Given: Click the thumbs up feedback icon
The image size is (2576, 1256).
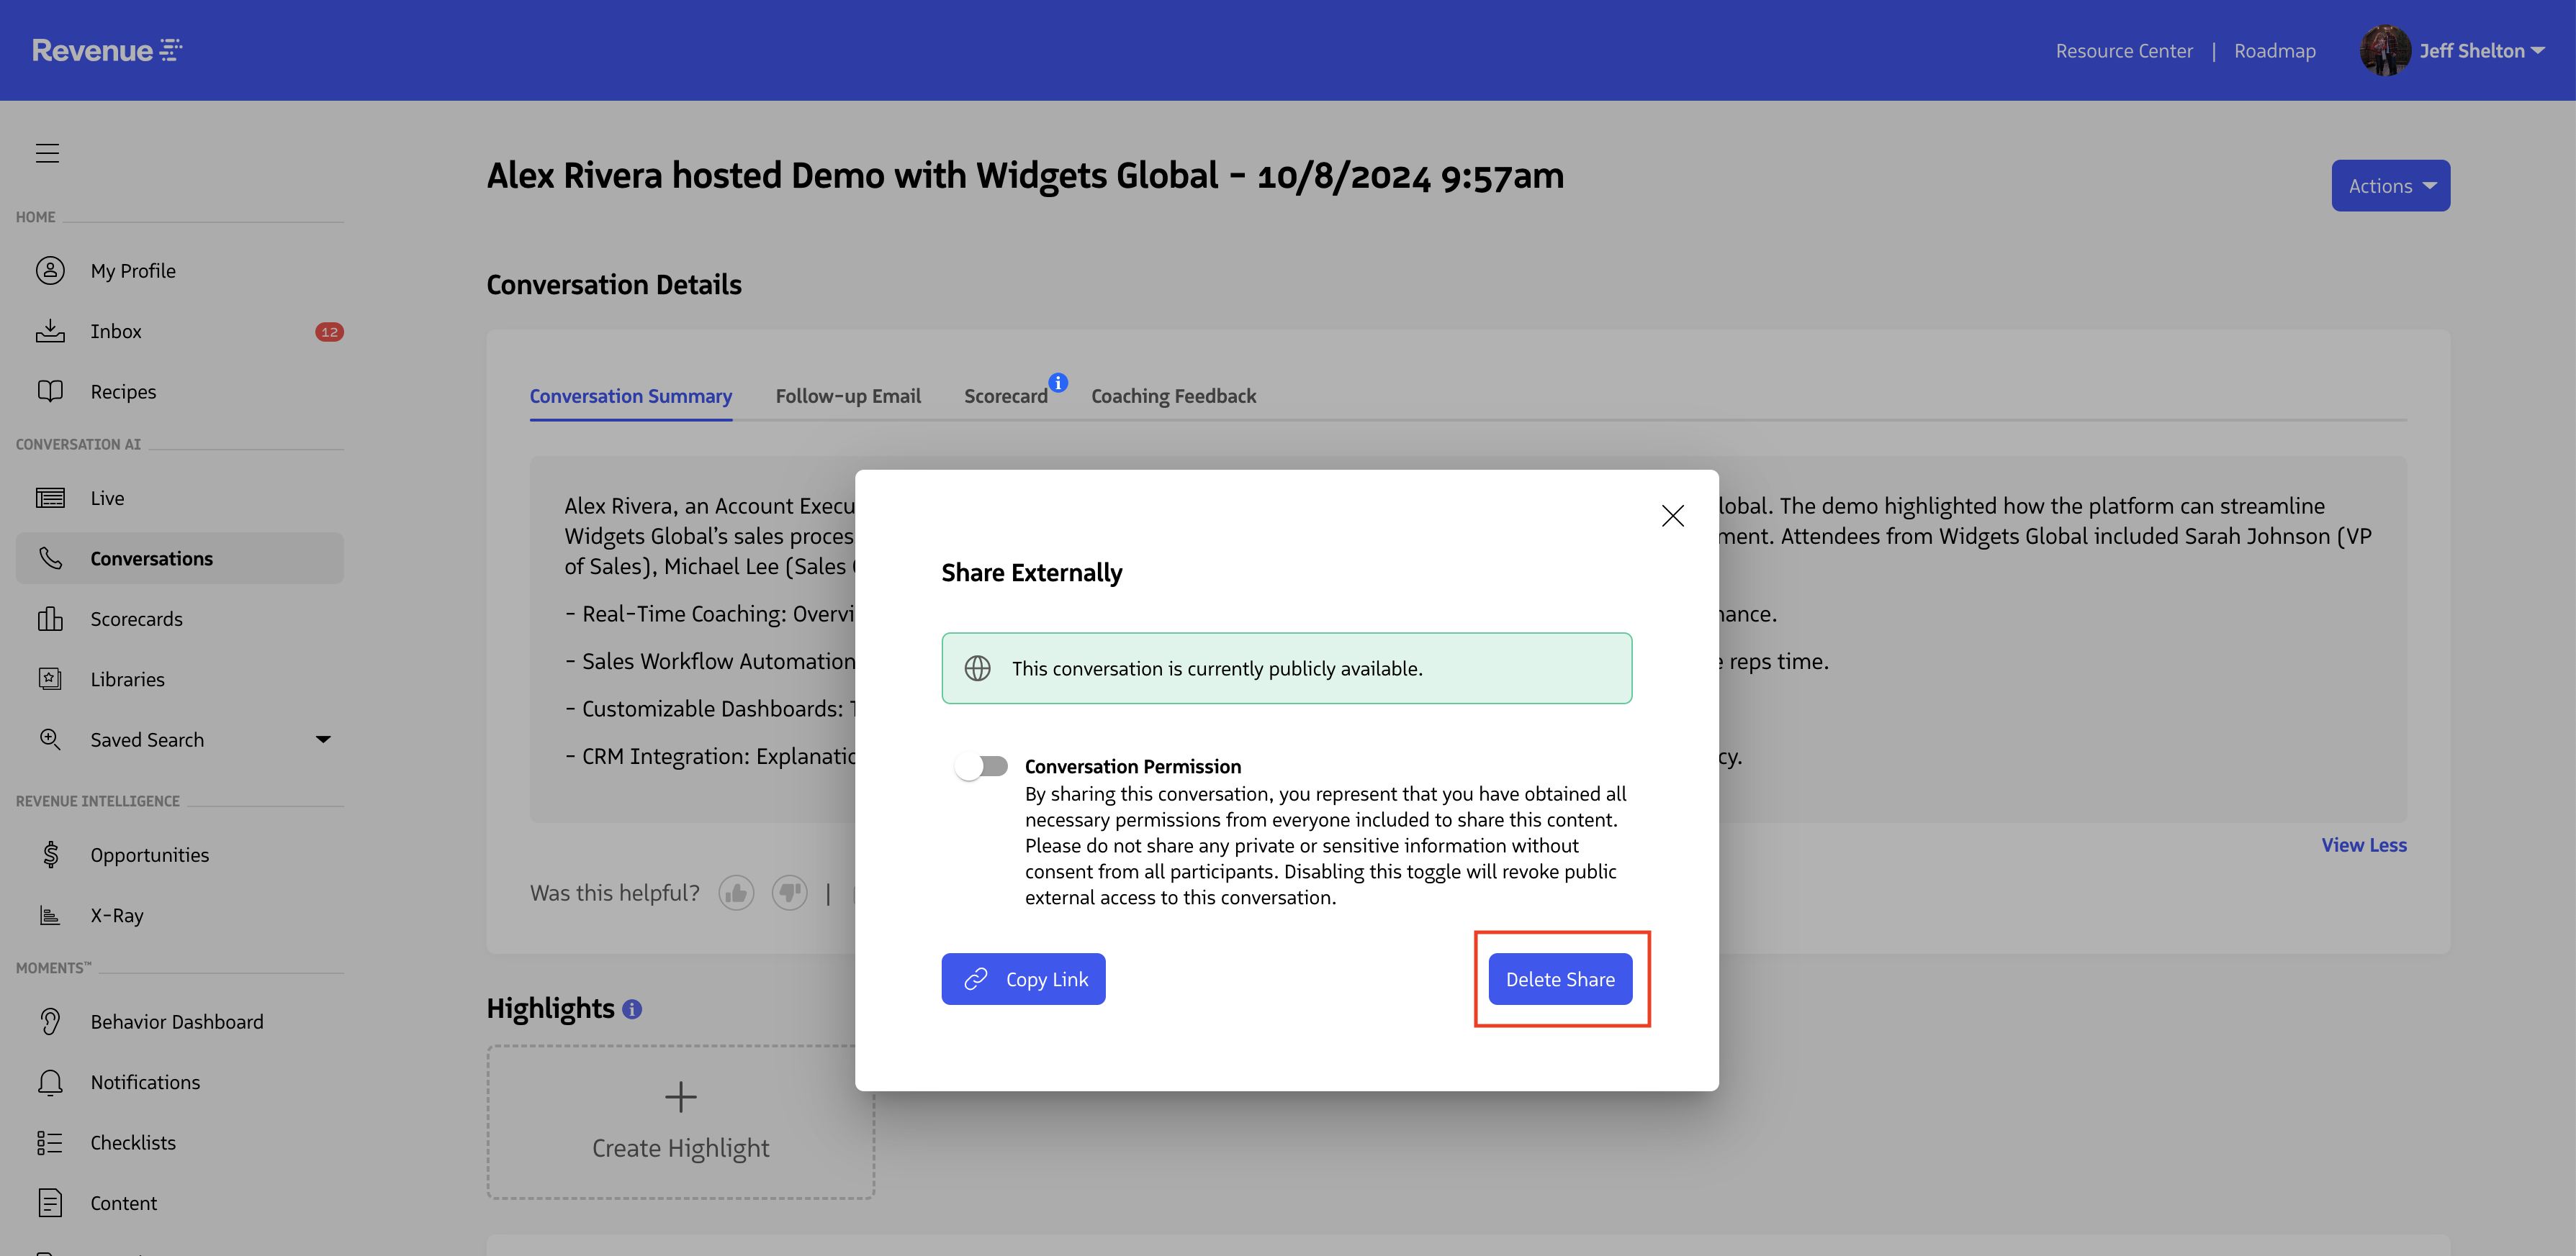Looking at the screenshot, I should 736,892.
